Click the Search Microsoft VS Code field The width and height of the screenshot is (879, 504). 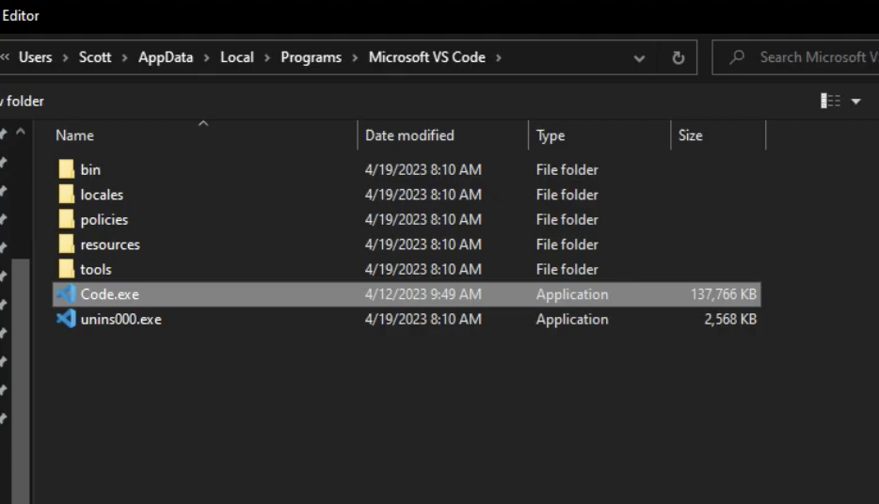(x=795, y=57)
